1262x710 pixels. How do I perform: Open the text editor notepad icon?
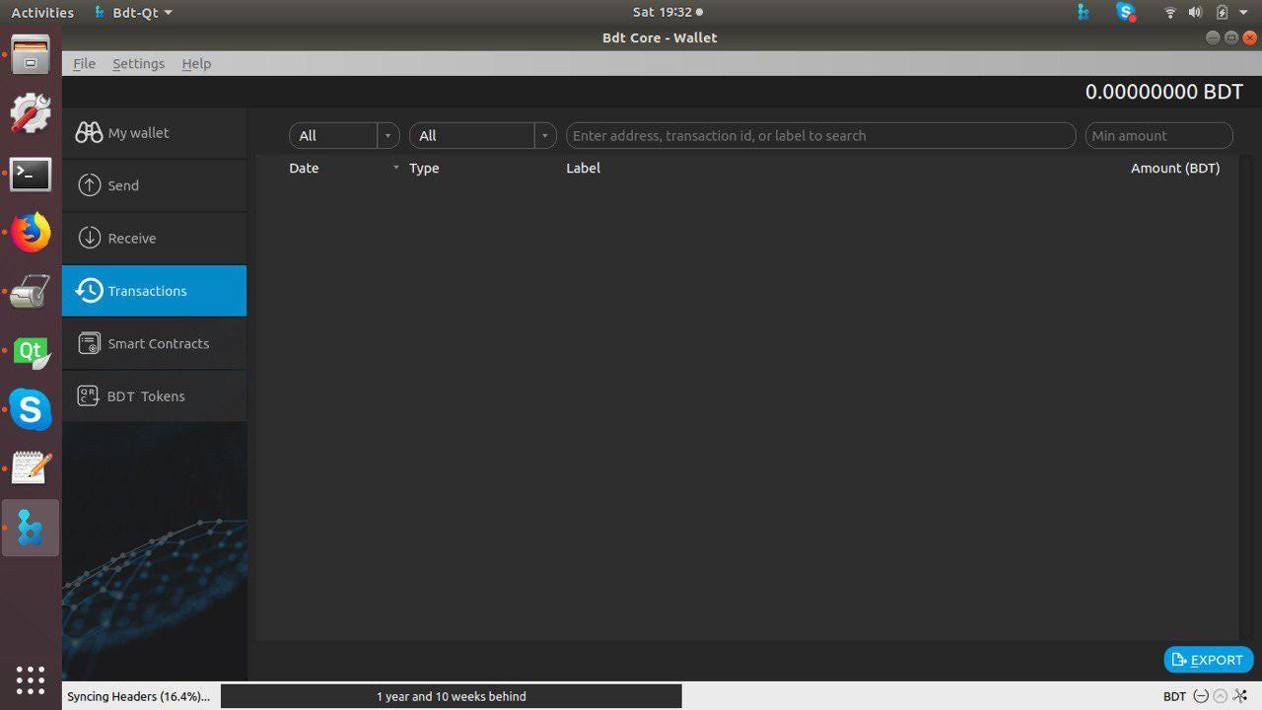pyautogui.click(x=31, y=468)
